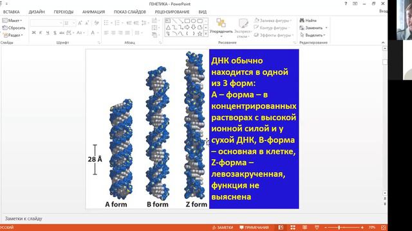This screenshot has width=412, height=231.
Task: Toggle underline formatting (Ч)
Action: click(48, 33)
